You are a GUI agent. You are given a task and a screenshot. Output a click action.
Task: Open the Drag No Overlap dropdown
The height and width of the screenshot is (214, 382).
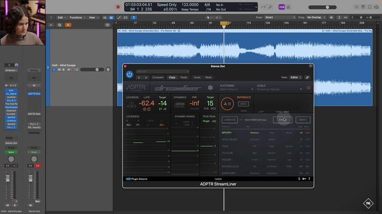[316, 17]
